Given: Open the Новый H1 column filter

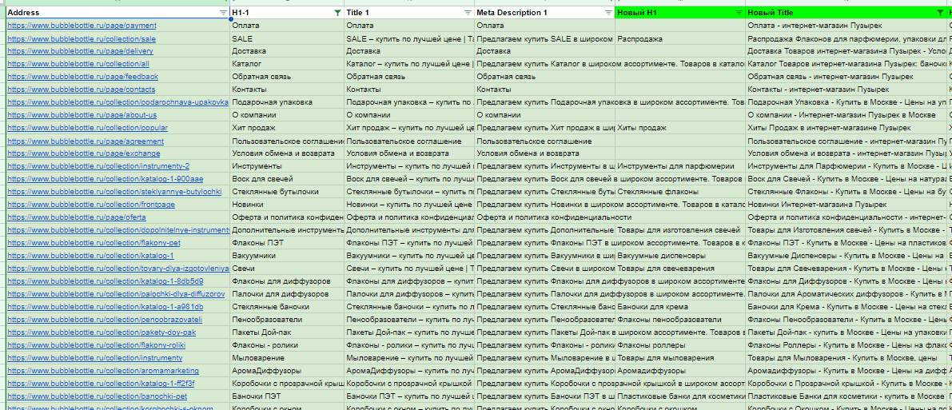Looking at the screenshot, I should 739,13.
